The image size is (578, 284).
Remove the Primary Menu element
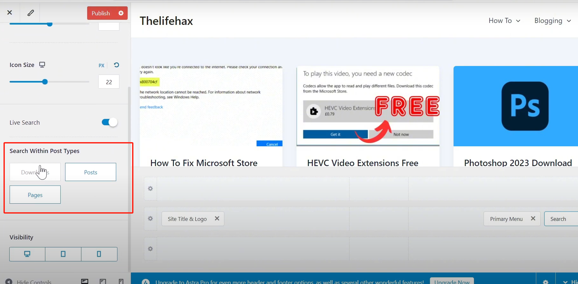click(x=533, y=219)
